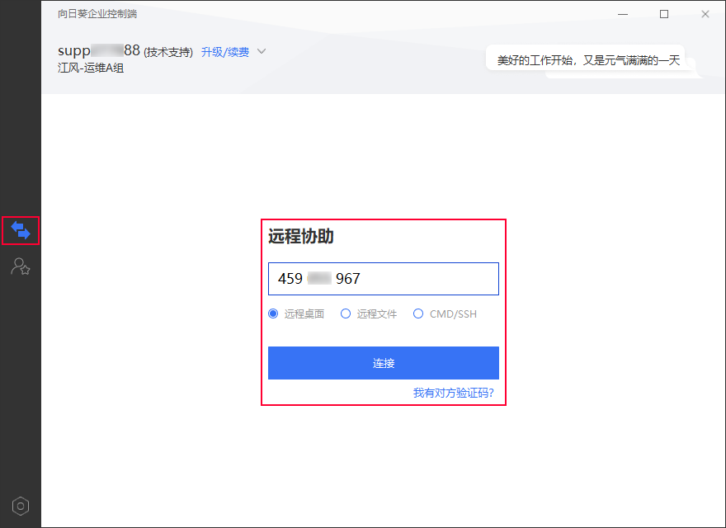Click the (技术支持) role label
726x528 pixels.
tap(168, 52)
